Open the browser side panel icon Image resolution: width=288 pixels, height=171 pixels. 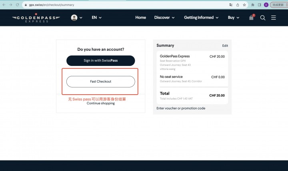(259, 5)
